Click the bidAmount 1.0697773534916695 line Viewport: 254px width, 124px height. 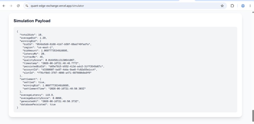point(45,50)
